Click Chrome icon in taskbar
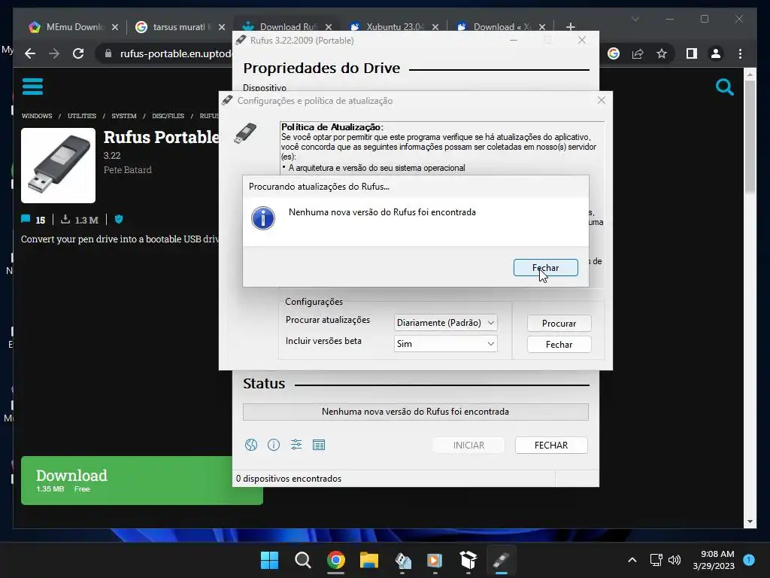 [336, 560]
